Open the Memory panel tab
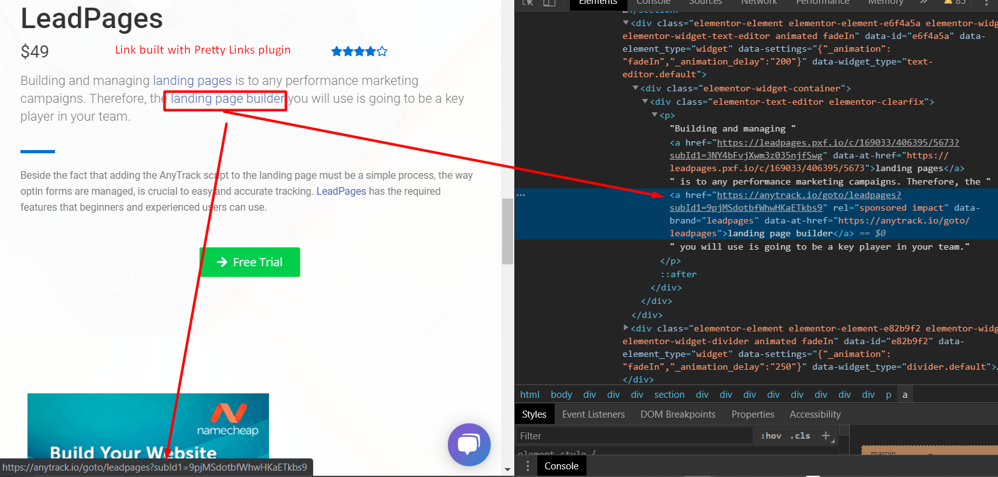The width and height of the screenshot is (998, 477). point(886,3)
